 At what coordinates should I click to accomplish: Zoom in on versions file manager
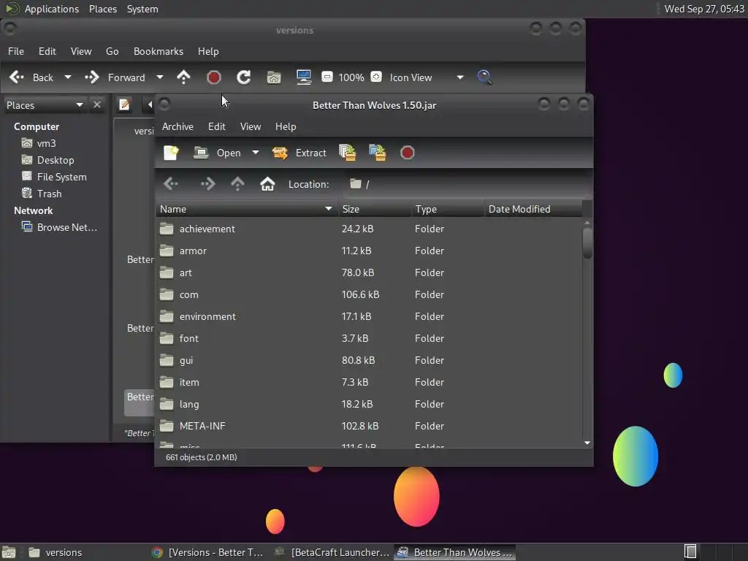click(x=376, y=77)
